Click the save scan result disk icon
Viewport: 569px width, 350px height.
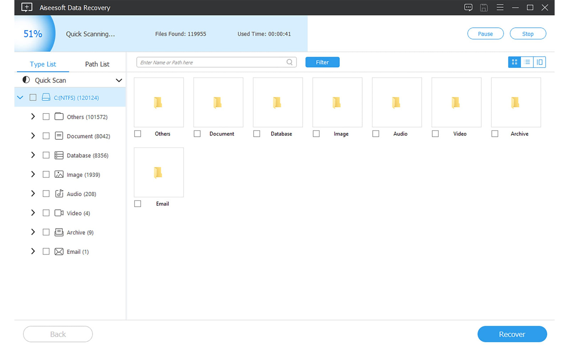click(x=484, y=7)
